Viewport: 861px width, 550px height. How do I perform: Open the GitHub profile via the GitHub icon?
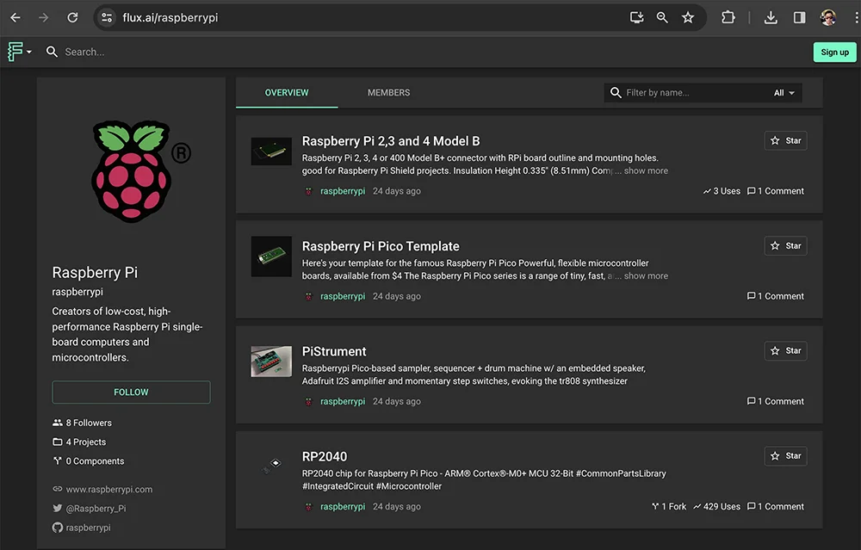(x=57, y=527)
